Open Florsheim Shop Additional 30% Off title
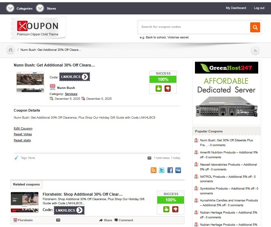The width and height of the screenshot is (271, 227). [83, 194]
